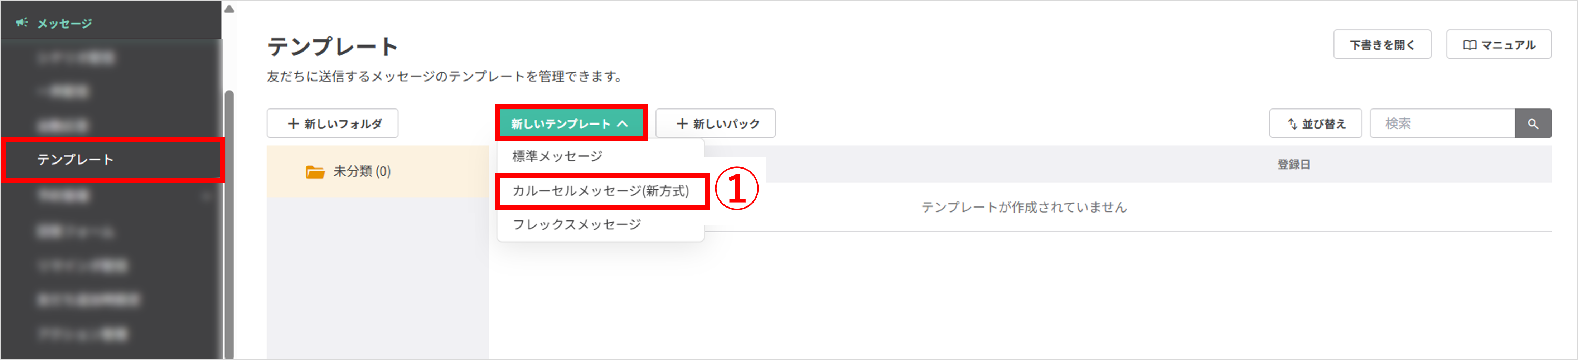Click the scrollbar up arrow at top
1578x360 pixels.
(230, 9)
